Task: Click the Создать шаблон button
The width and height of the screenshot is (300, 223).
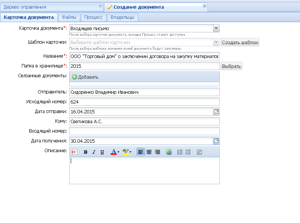Action: pyautogui.click(x=240, y=43)
